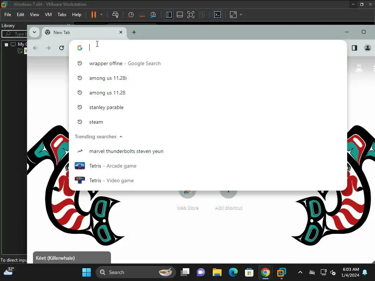Revert the VM to previous snapshot

[x=142, y=15]
